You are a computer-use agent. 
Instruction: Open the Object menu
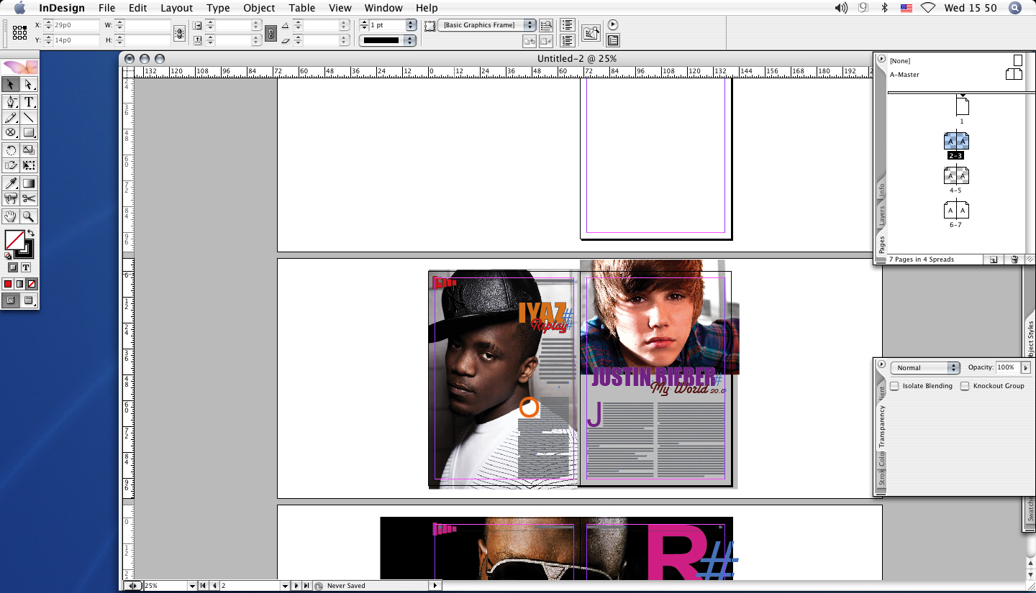point(259,8)
